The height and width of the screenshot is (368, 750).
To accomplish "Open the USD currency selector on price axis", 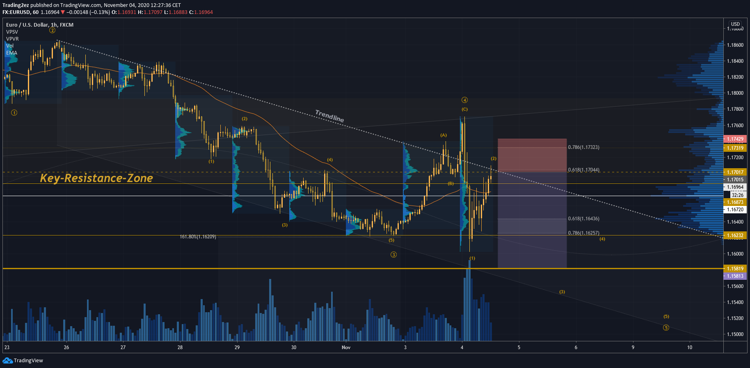I will coord(735,24).
